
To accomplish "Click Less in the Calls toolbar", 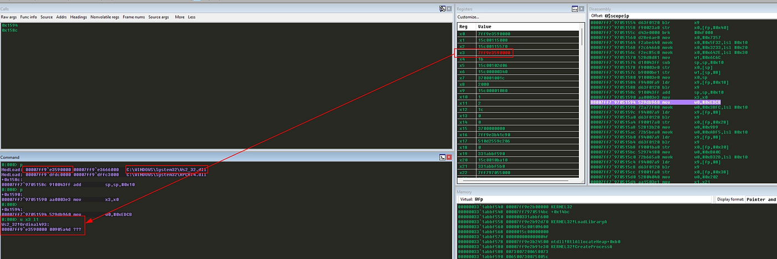I will [x=192, y=17].
